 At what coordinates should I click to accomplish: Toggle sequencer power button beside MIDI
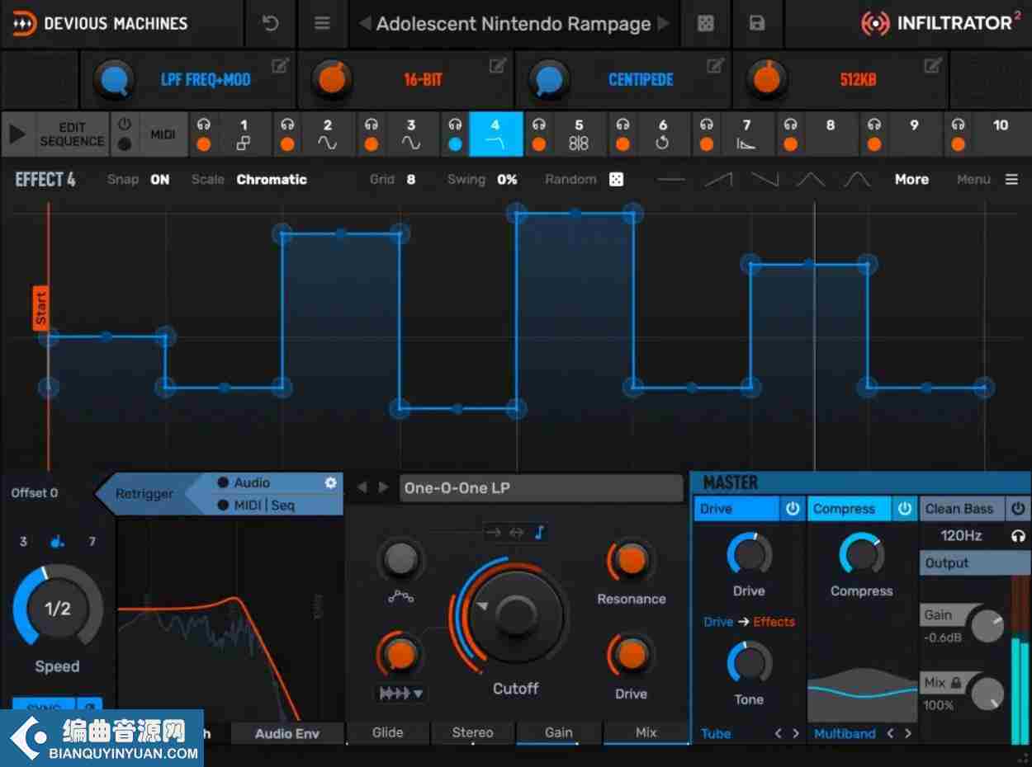[x=125, y=125]
